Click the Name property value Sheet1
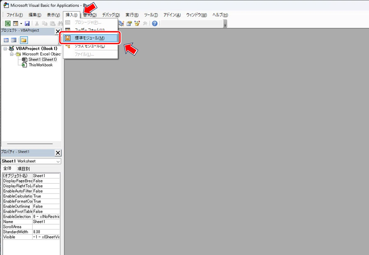Viewport: 369px width, 255px height. click(x=46, y=222)
